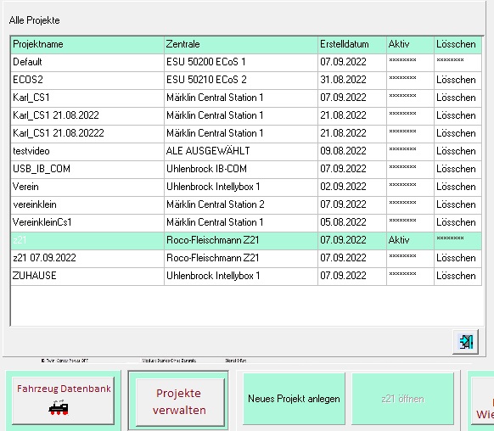Click Roco-Fleischmann Z21 in active z21 row
This screenshot has height=431, width=494.
241,240
